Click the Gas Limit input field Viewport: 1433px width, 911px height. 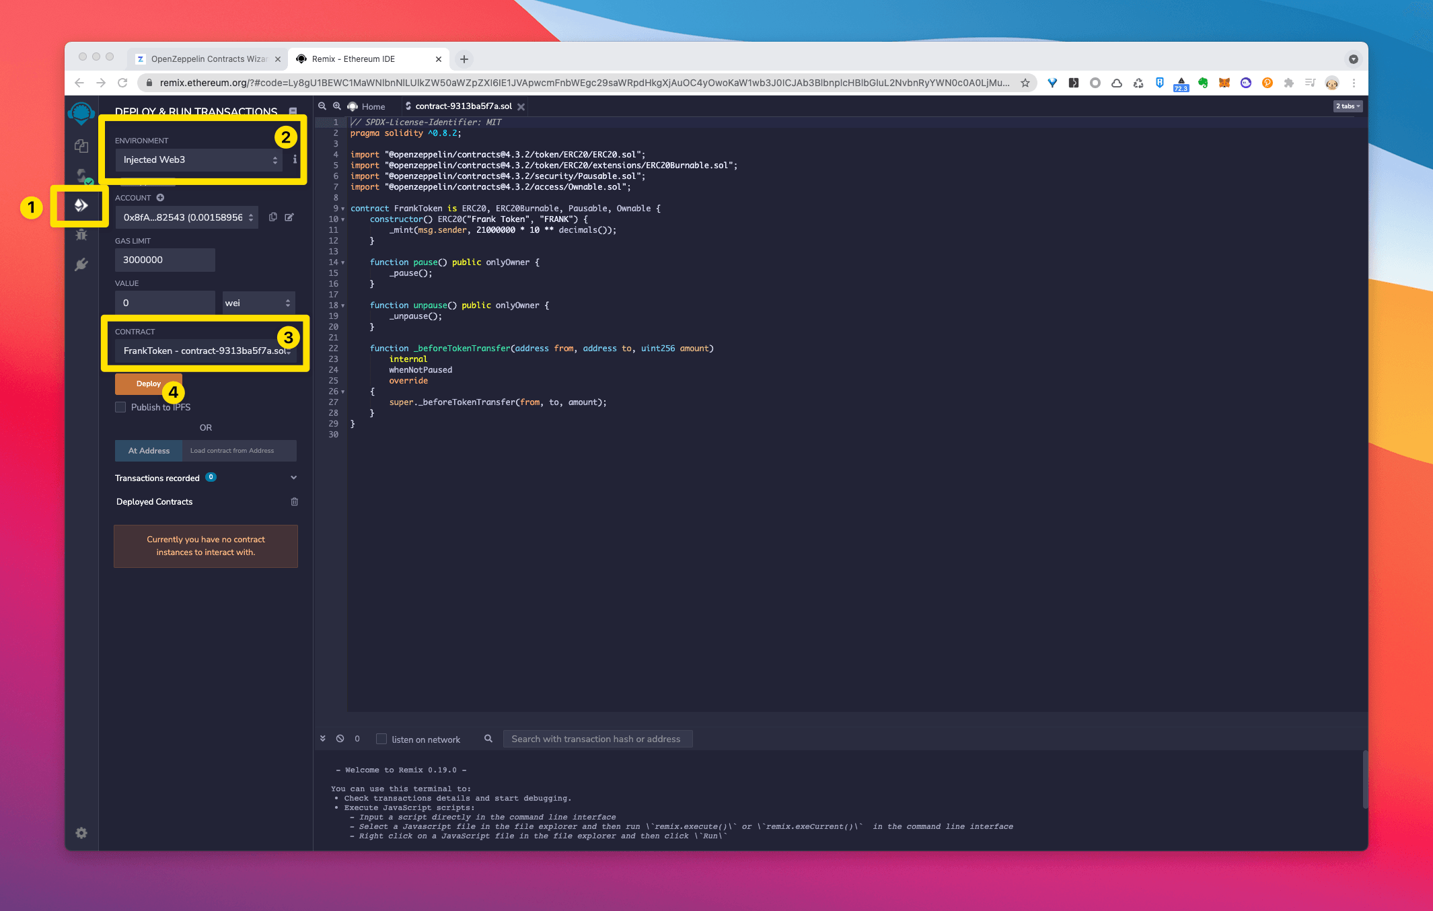point(165,260)
